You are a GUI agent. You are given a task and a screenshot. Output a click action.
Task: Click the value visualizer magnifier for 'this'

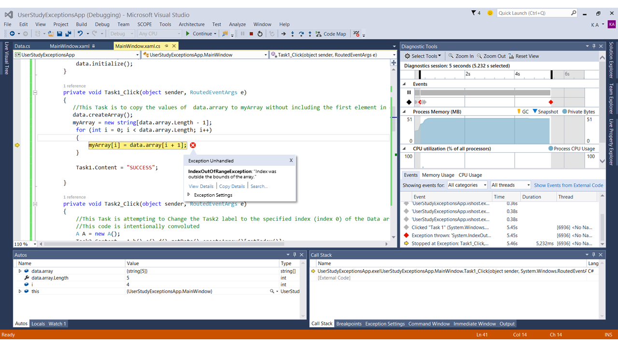tap(272, 292)
